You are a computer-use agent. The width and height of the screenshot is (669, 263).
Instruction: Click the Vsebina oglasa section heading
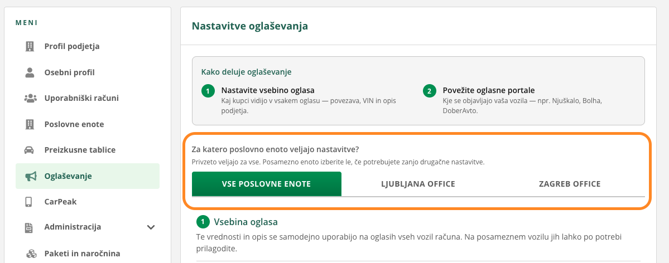pyautogui.click(x=246, y=222)
